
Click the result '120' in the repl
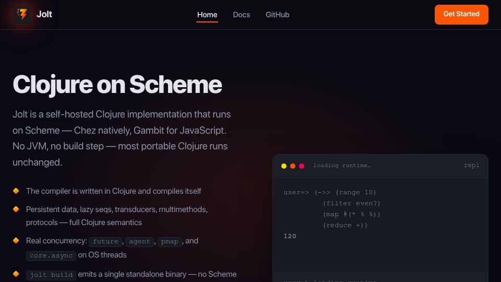tap(290, 236)
